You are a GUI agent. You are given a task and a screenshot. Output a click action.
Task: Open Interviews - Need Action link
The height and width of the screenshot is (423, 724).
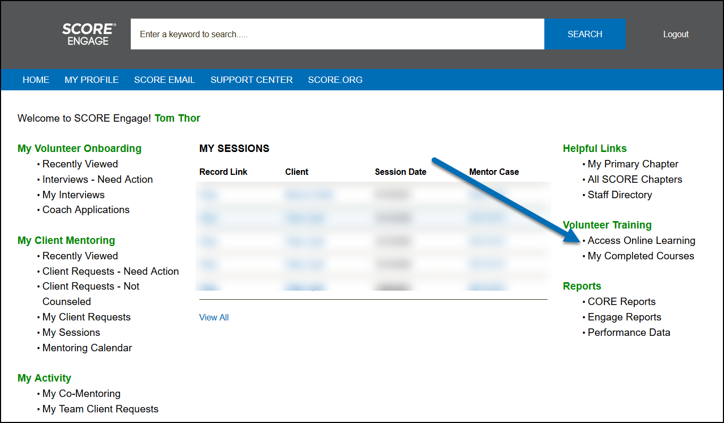[98, 179]
